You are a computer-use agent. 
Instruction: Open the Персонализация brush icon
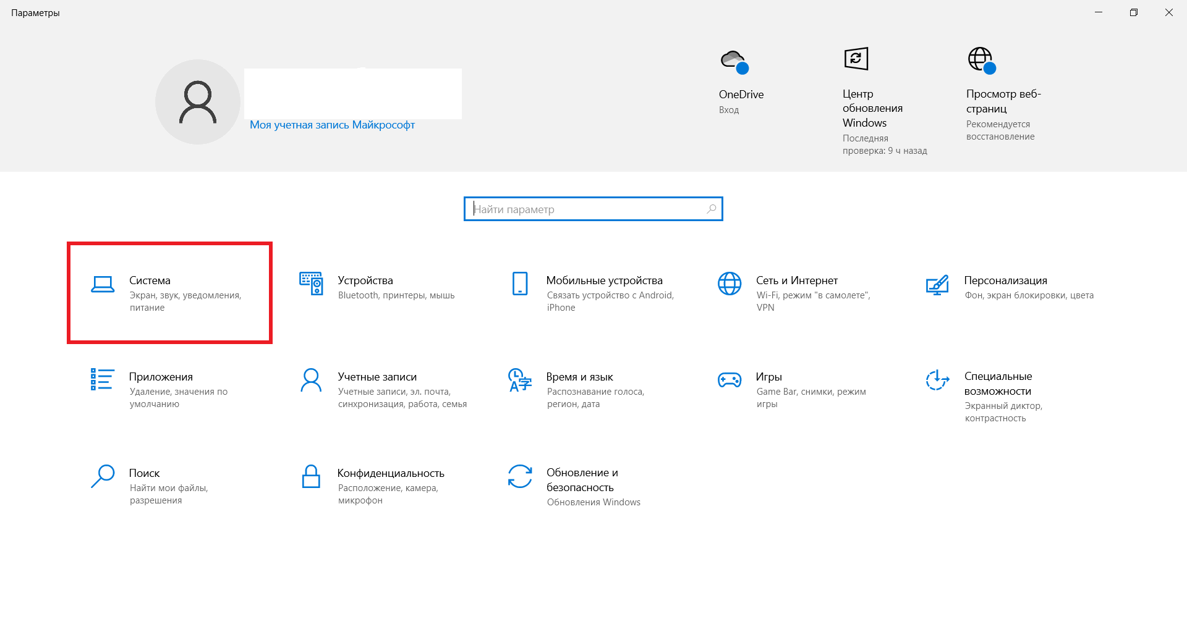[937, 285]
